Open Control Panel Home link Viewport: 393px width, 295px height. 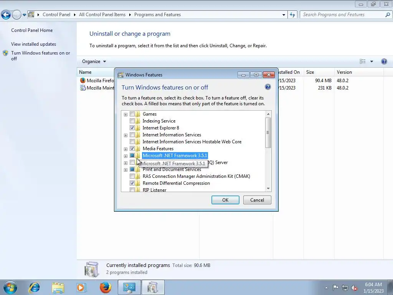pos(32,30)
